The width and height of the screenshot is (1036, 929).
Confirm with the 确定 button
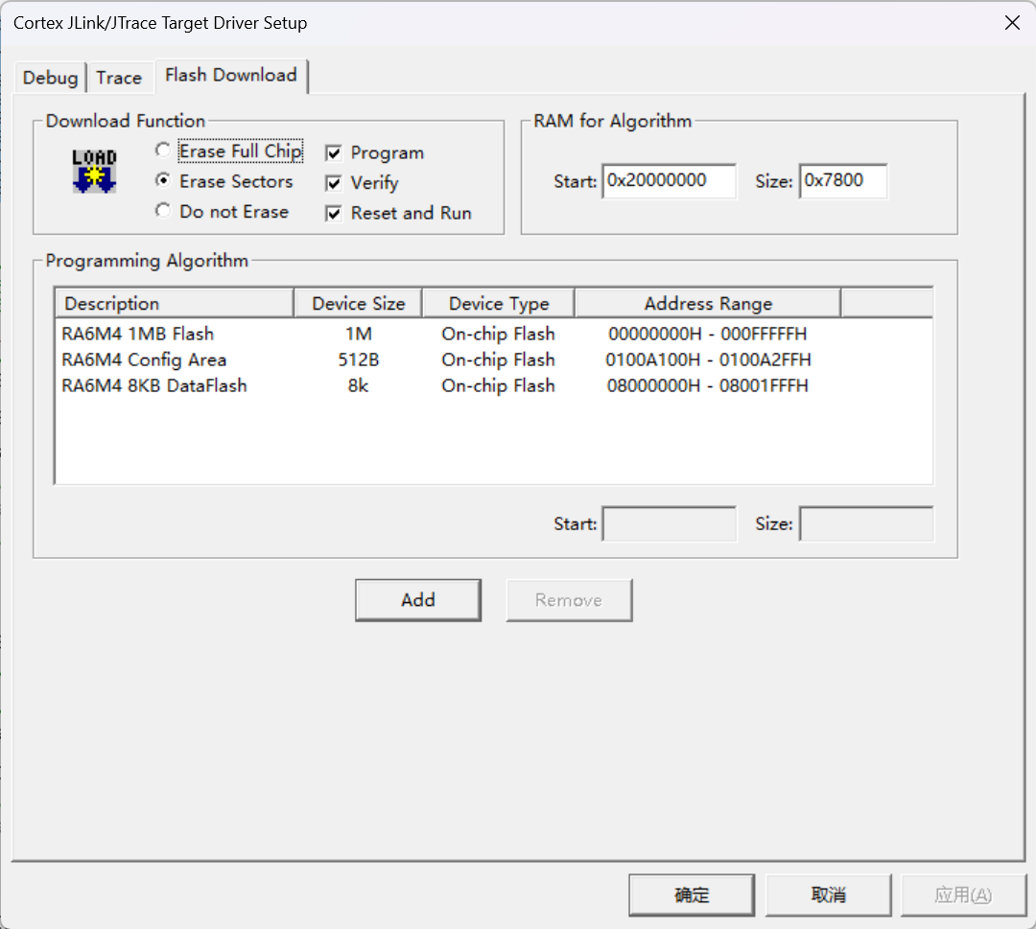692,894
